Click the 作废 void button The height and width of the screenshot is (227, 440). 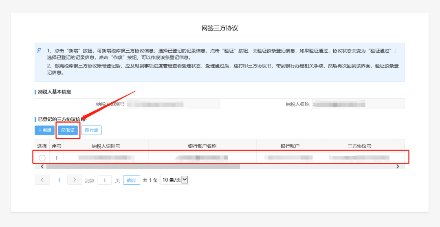[92, 130]
